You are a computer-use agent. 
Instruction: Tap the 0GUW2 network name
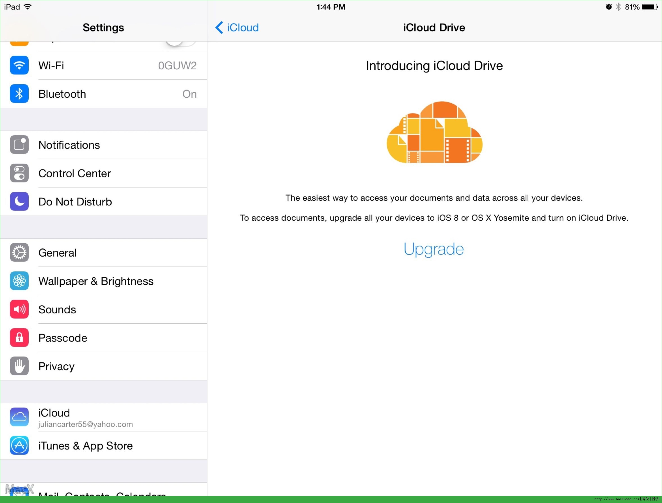177,66
